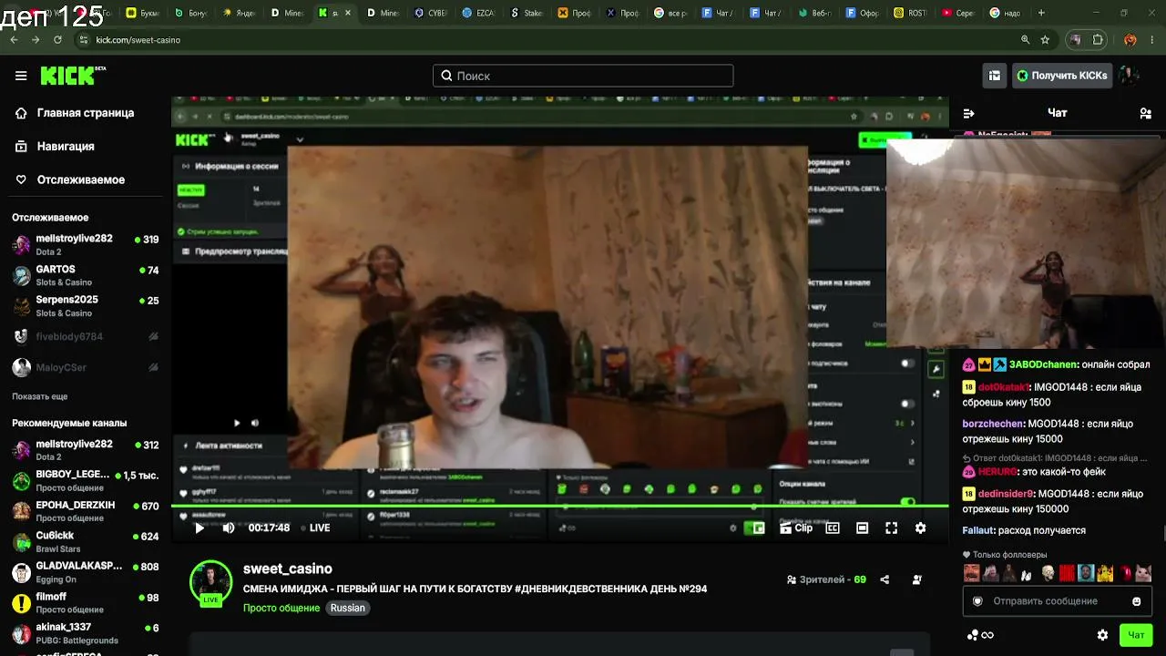Click the KICK logo
The image size is (1166, 656).
point(73,76)
